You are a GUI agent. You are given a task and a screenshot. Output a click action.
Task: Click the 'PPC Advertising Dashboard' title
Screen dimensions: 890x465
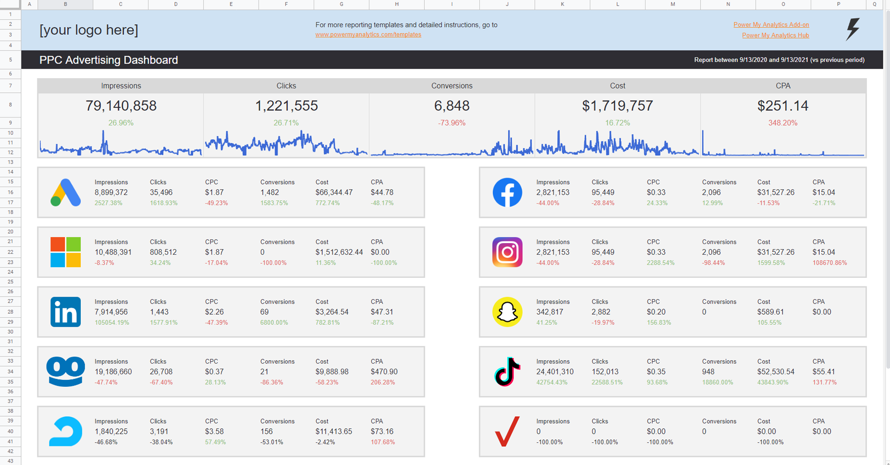click(x=109, y=60)
